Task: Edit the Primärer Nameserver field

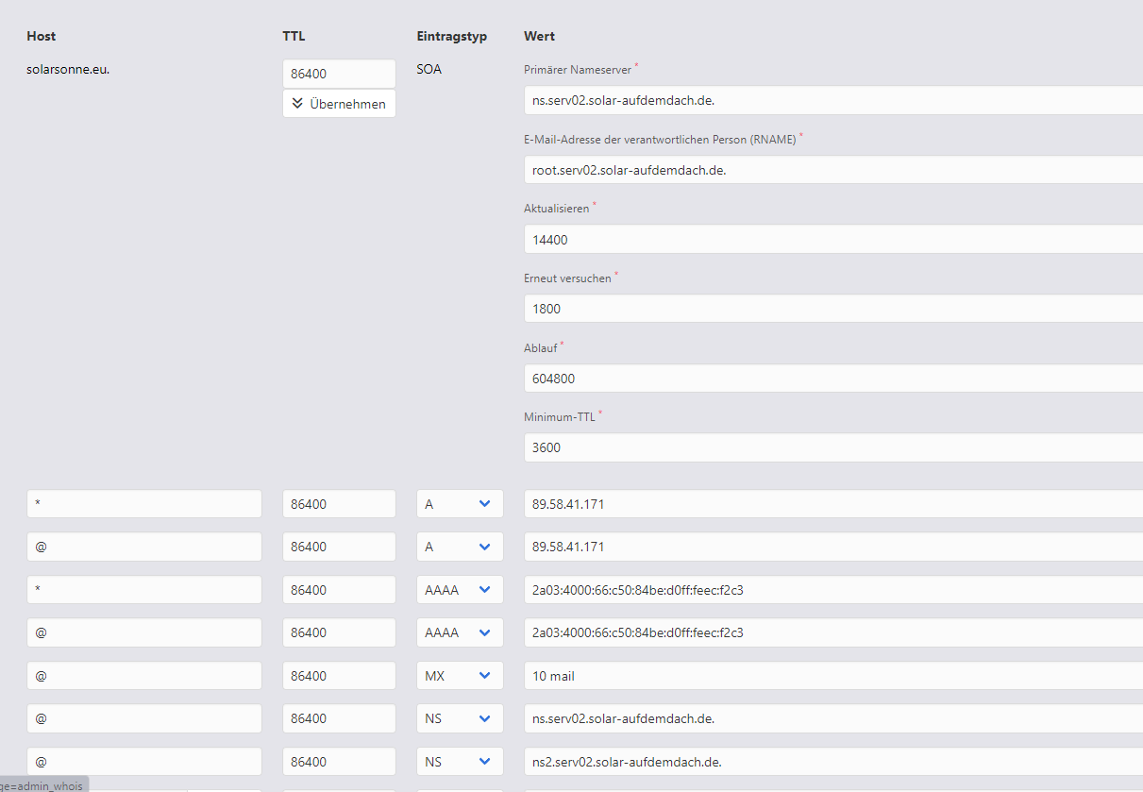Action: (x=831, y=101)
